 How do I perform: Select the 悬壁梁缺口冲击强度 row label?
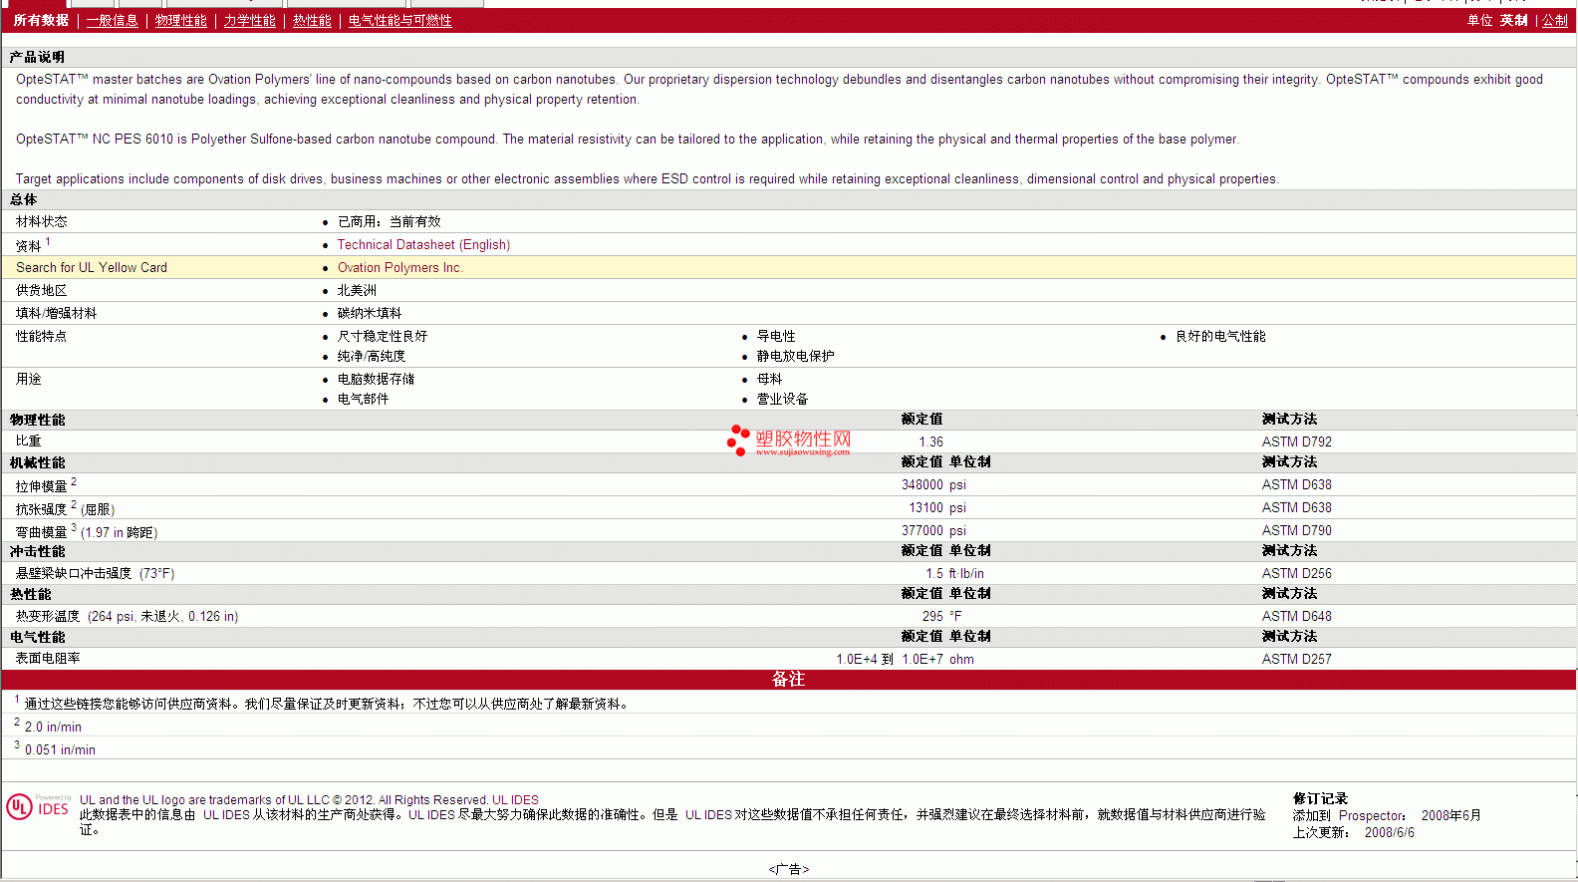tap(73, 573)
